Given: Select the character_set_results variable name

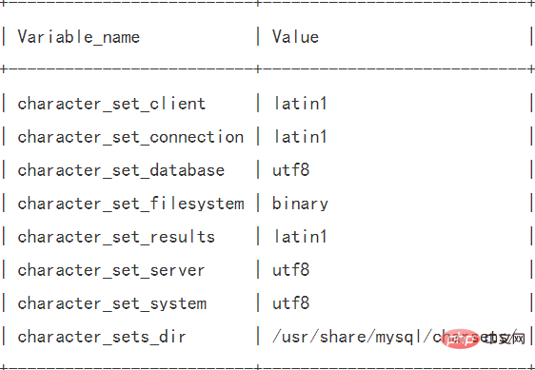Looking at the screenshot, I should [x=116, y=237].
